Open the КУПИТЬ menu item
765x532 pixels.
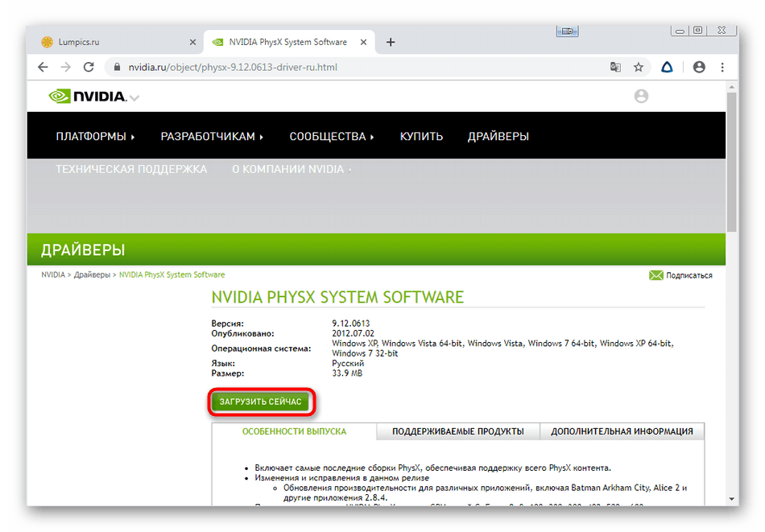421,137
